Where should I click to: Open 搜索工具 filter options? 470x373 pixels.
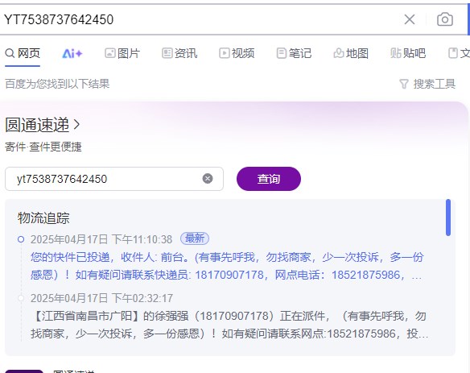tap(427, 84)
